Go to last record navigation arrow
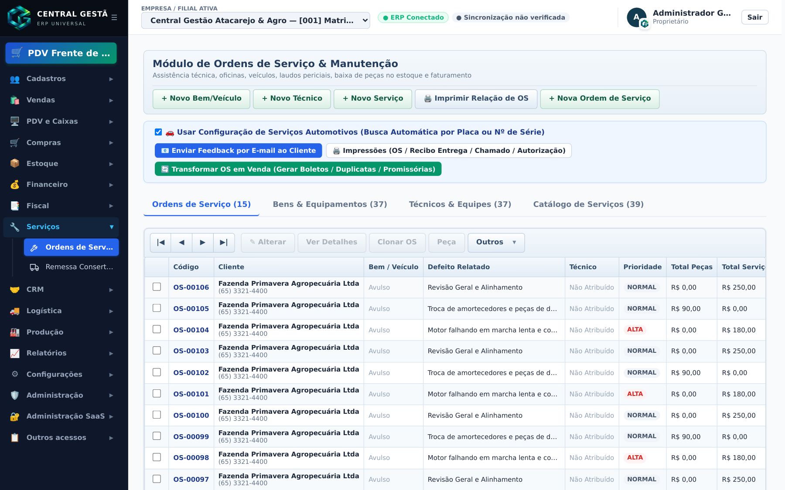The image size is (785, 490). point(224,243)
